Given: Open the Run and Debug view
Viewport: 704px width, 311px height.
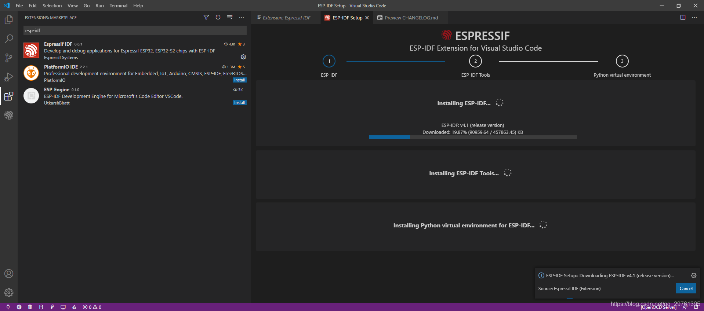Looking at the screenshot, I should click(9, 77).
